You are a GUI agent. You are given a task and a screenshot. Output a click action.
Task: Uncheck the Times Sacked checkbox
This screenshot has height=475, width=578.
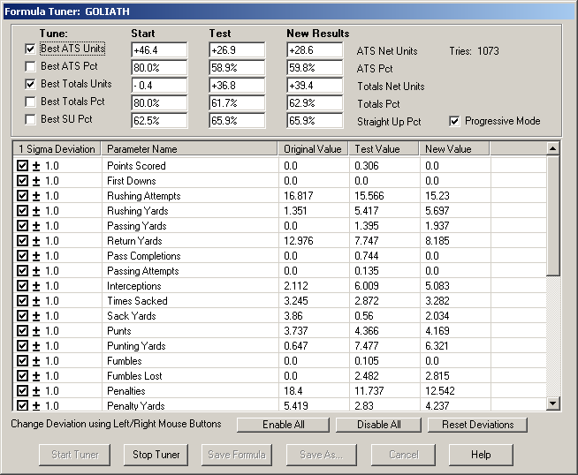(22, 301)
